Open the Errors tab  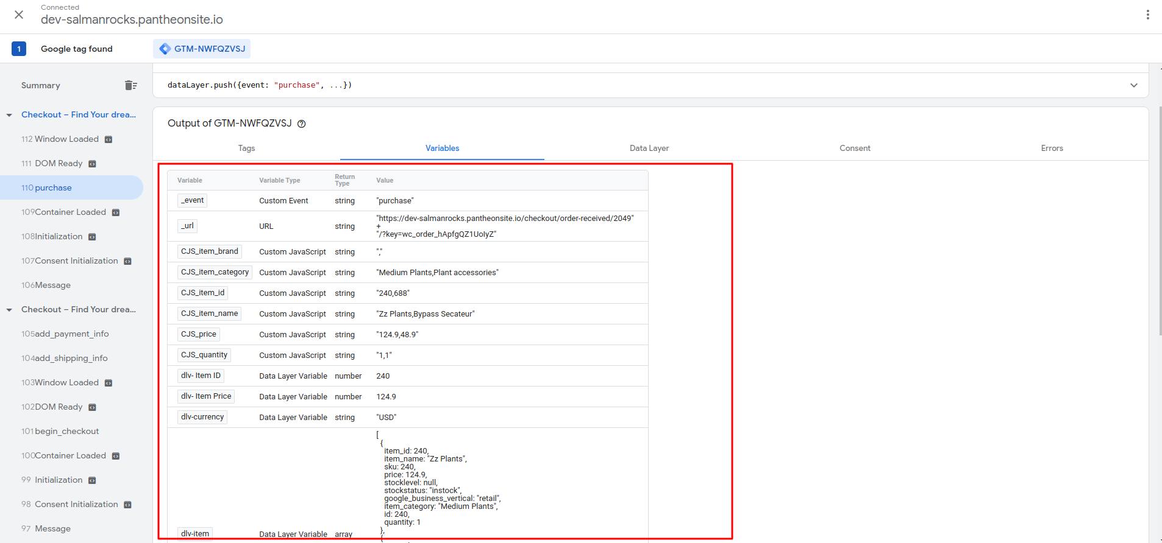coord(1052,148)
